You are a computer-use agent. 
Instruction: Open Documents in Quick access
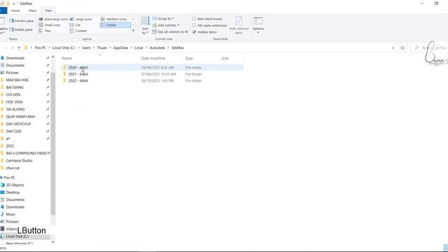pyautogui.click(x=15, y=65)
